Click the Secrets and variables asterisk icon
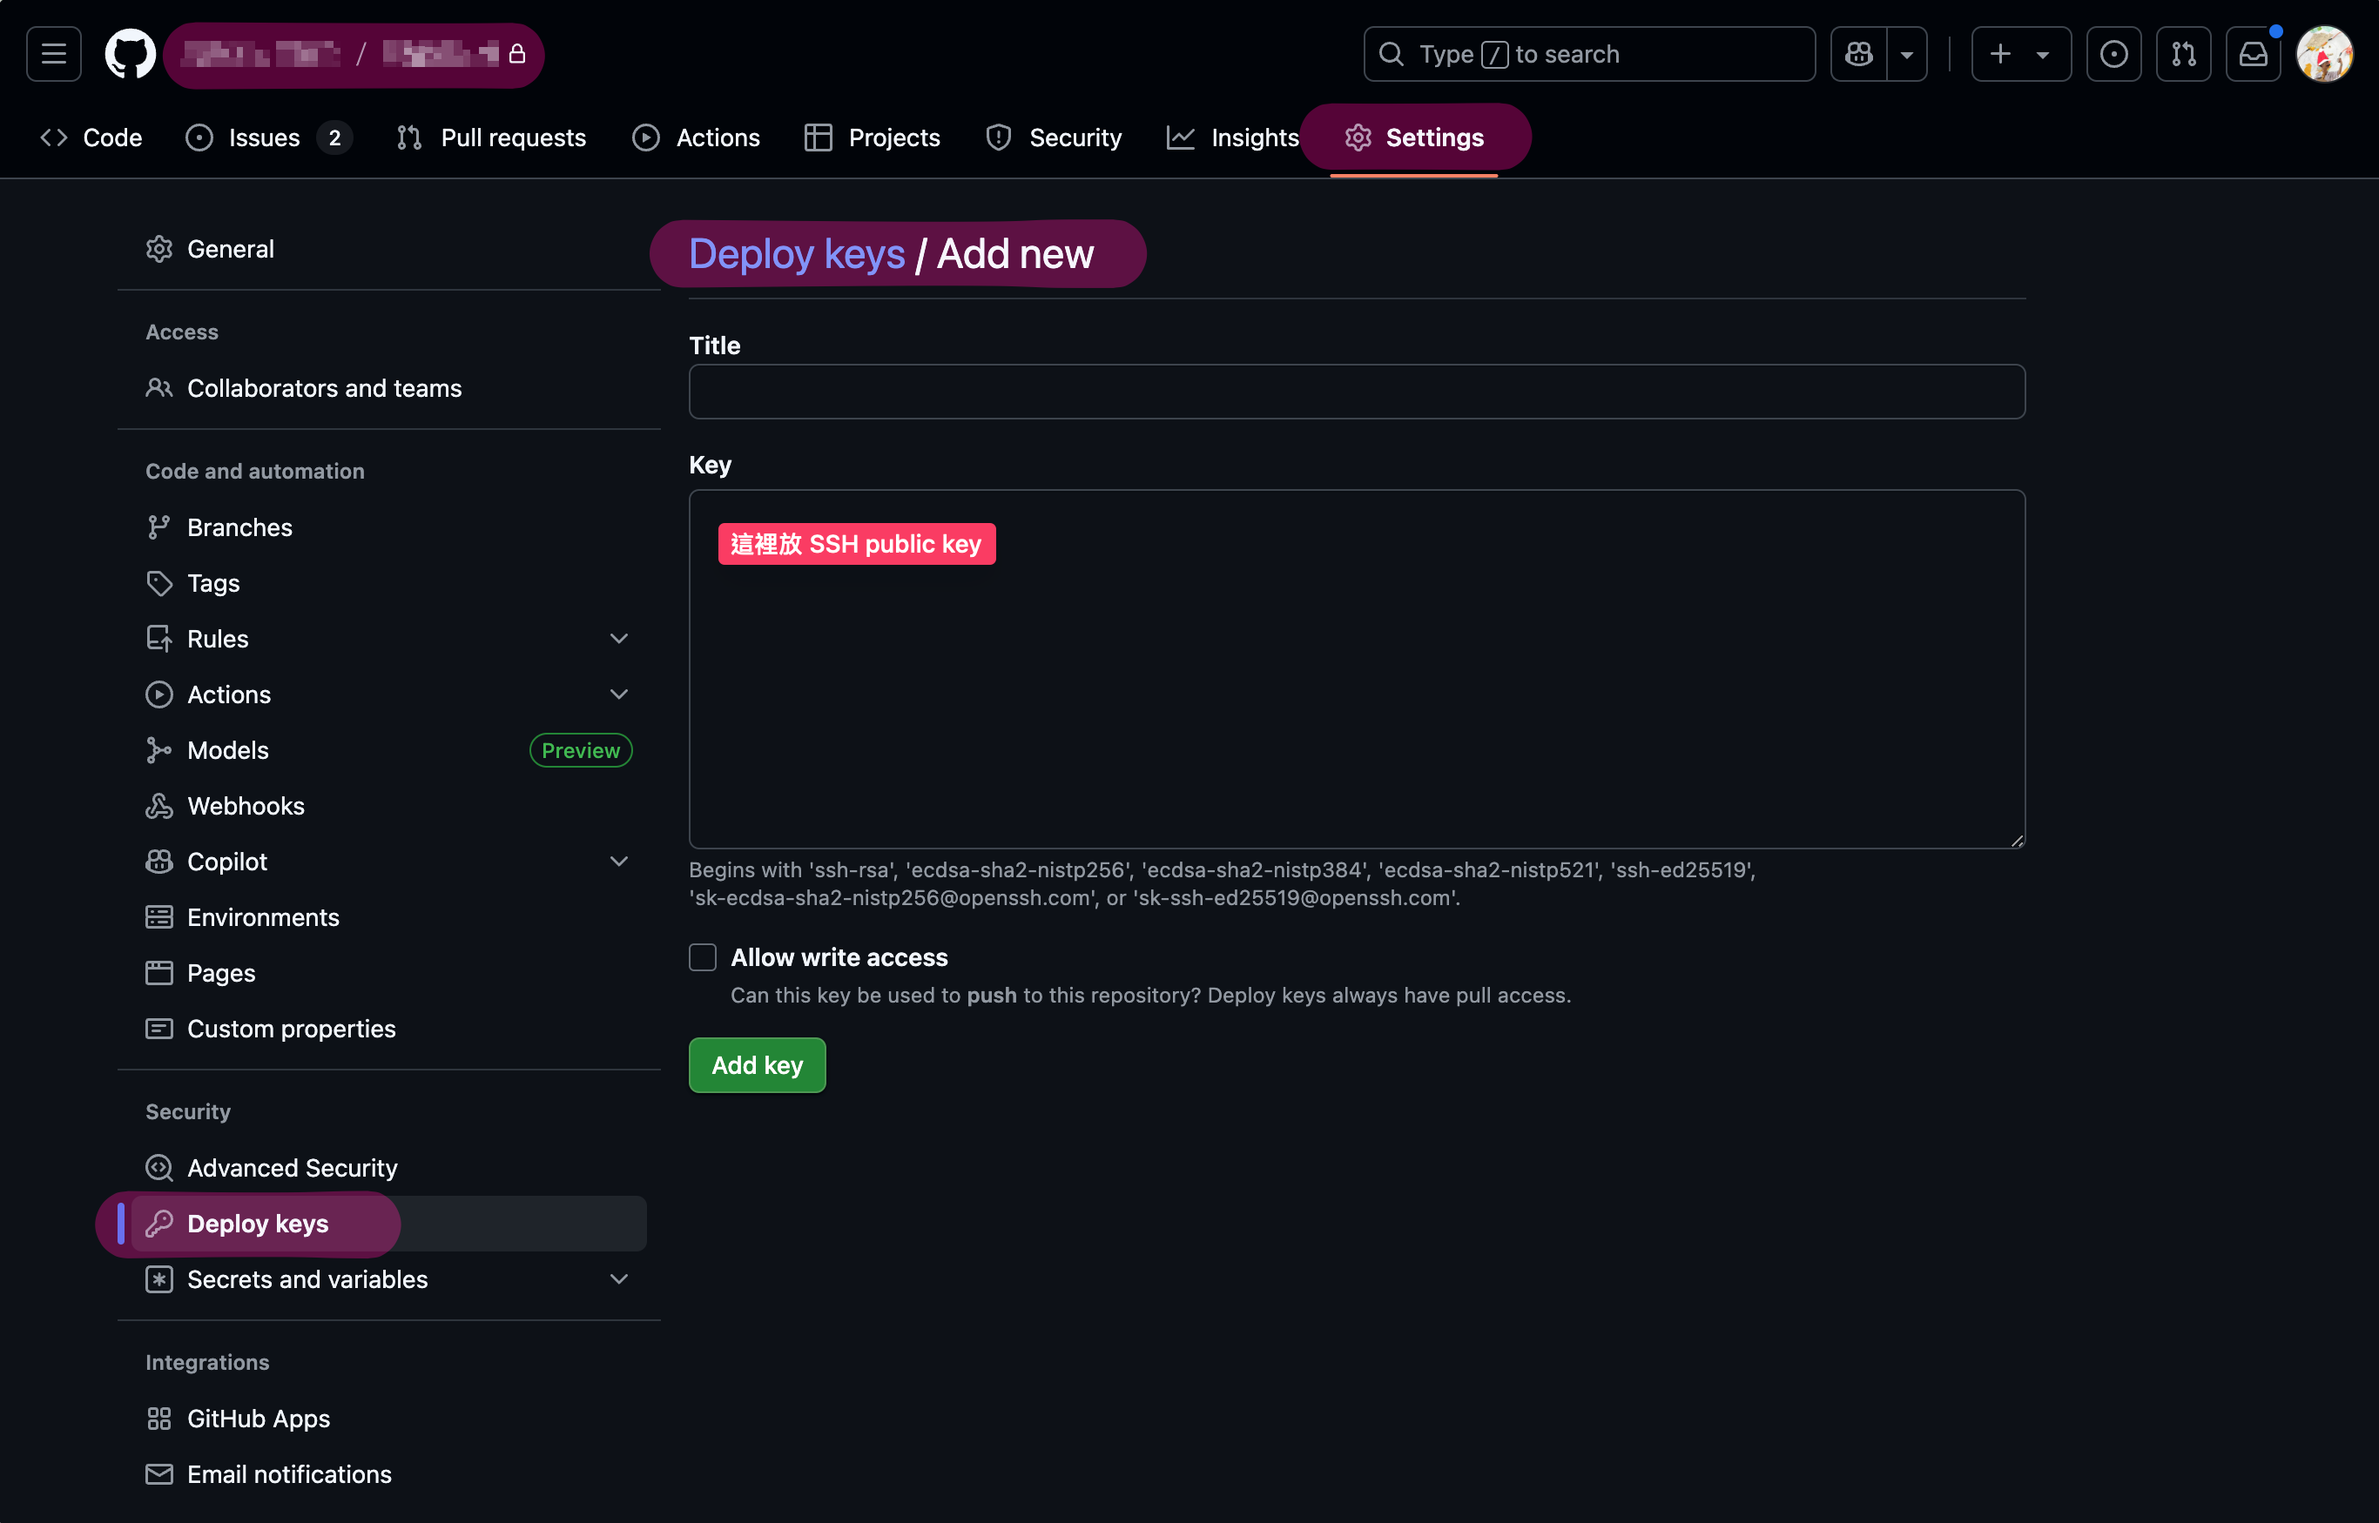The image size is (2379, 1523). click(159, 1279)
